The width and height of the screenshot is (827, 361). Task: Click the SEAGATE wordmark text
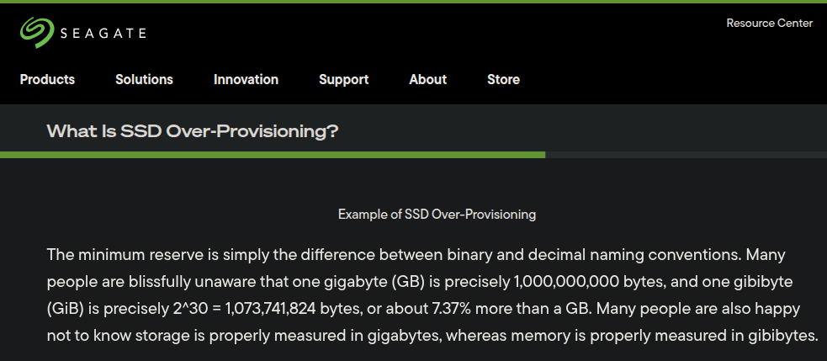[x=103, y=34]
